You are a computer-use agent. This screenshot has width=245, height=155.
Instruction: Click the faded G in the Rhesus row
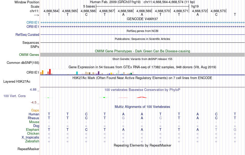(x=123, y=118)
